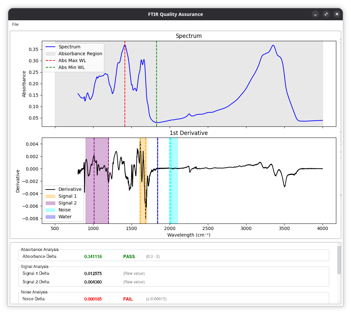Click the 1st Derivative plot title
The image size is (351, 314).
pos(189,133)
